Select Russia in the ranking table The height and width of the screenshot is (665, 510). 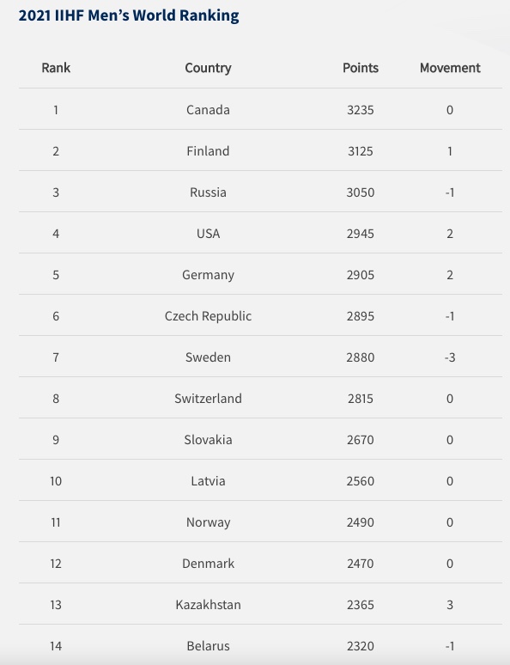[208, 192]
